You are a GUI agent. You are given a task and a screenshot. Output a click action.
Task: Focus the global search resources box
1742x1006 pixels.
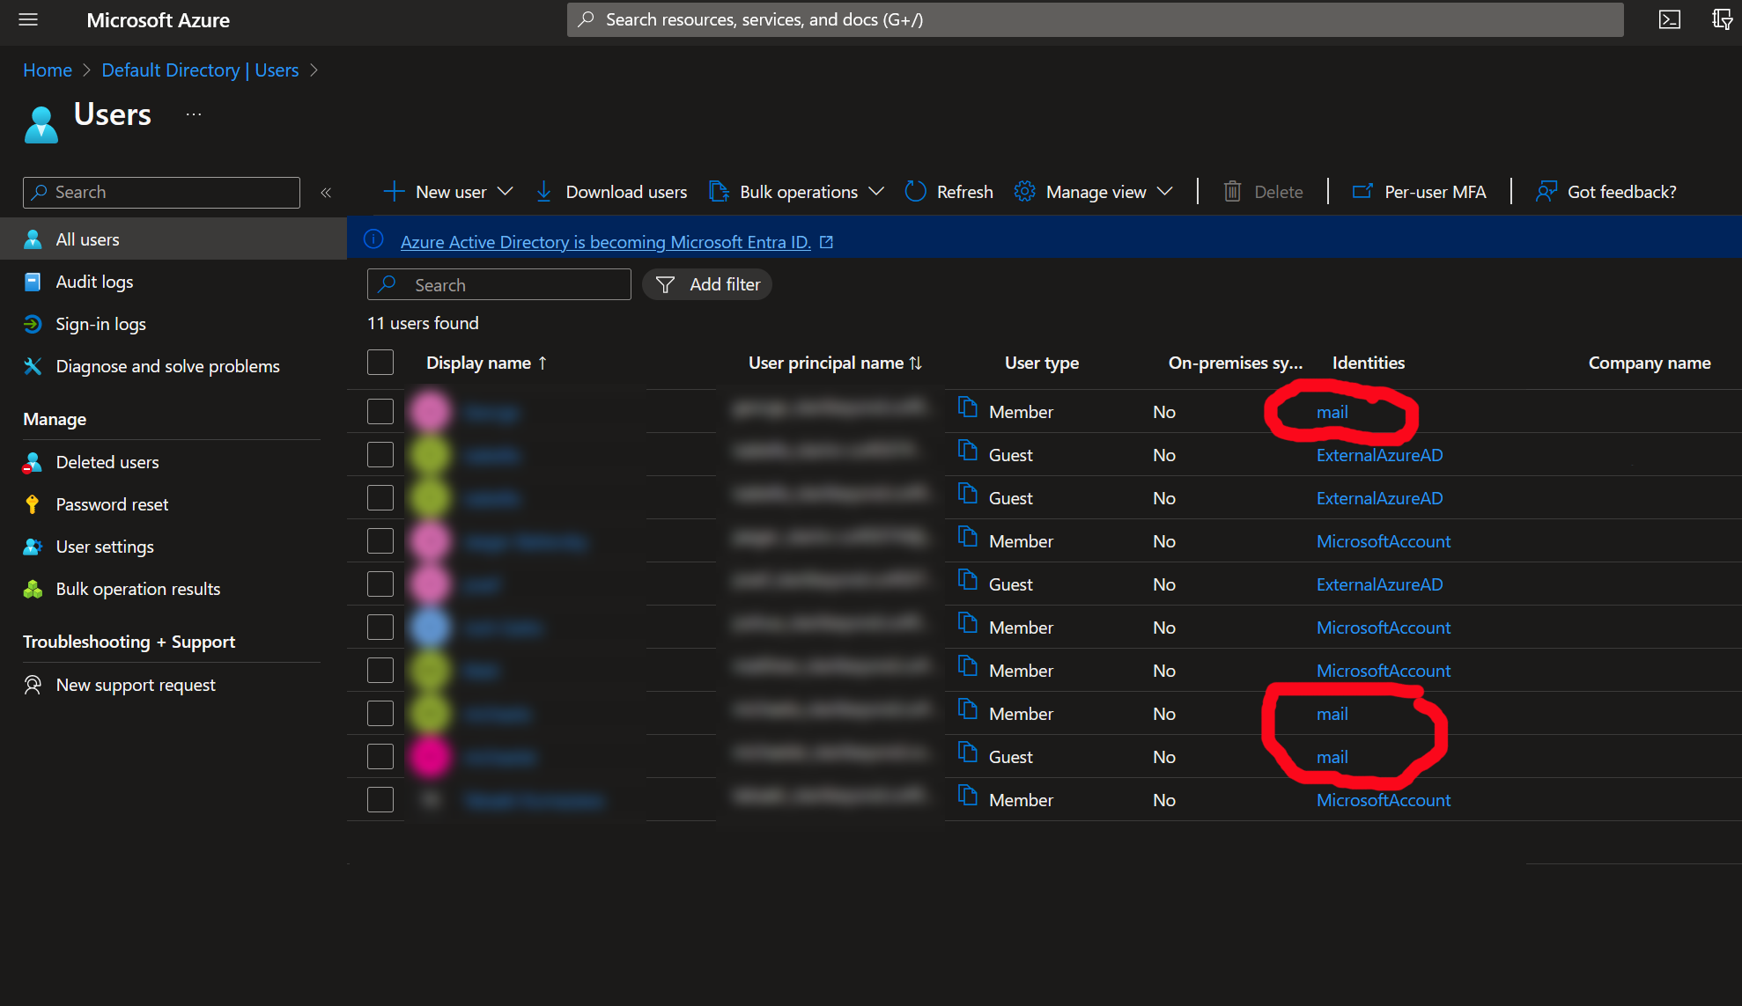1095,19
